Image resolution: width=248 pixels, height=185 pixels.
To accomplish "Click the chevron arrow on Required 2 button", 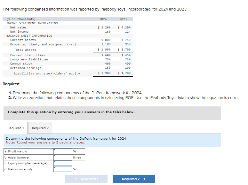I will [x=144, y=179].
